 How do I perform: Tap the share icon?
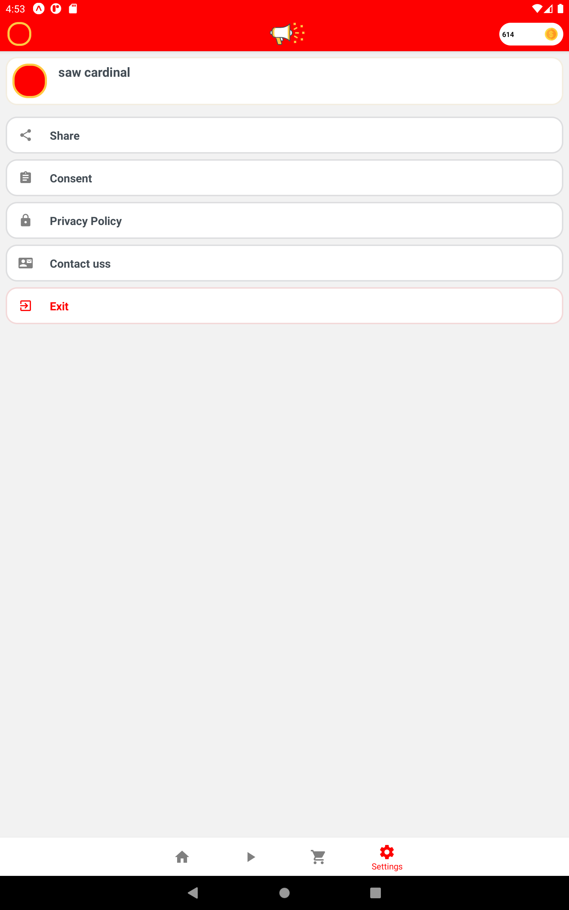pyautogui.click(x=26, y=135)
